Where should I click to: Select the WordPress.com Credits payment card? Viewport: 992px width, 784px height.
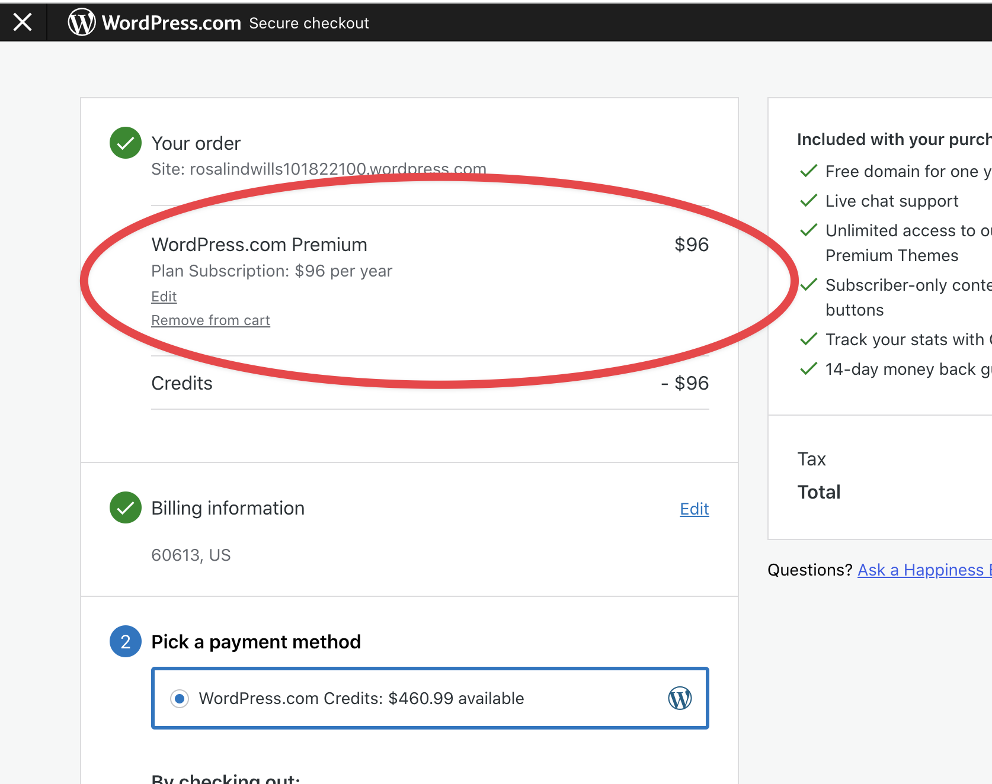430,698
